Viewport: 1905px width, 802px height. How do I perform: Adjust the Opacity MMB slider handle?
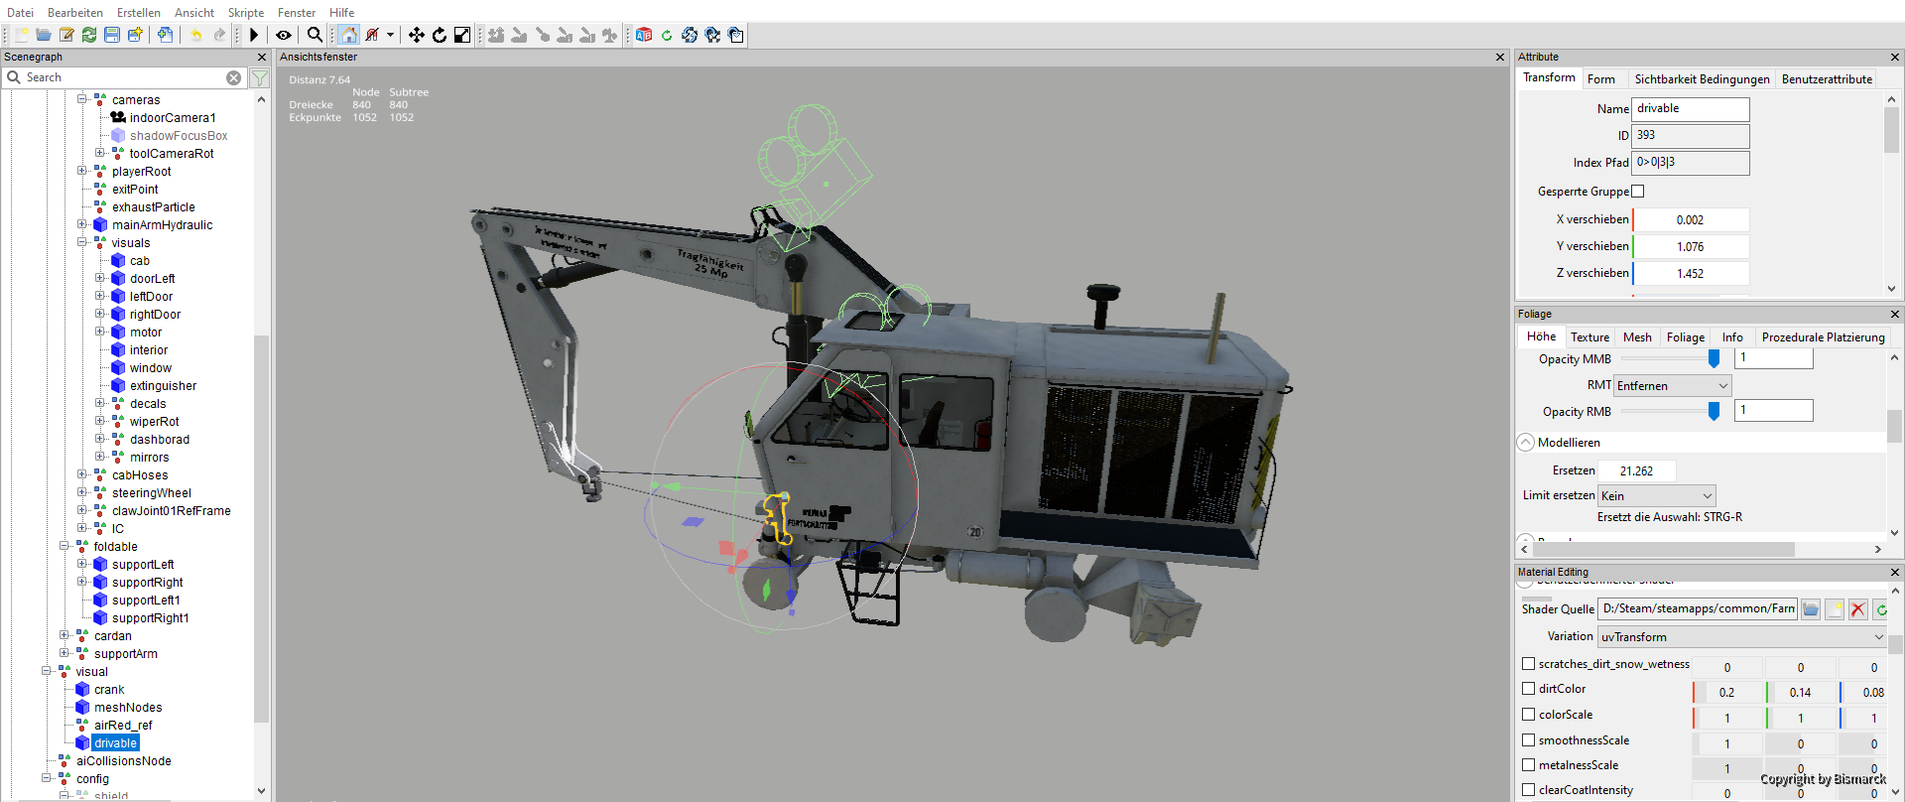pyautogui.click(x=1714, y=358)
